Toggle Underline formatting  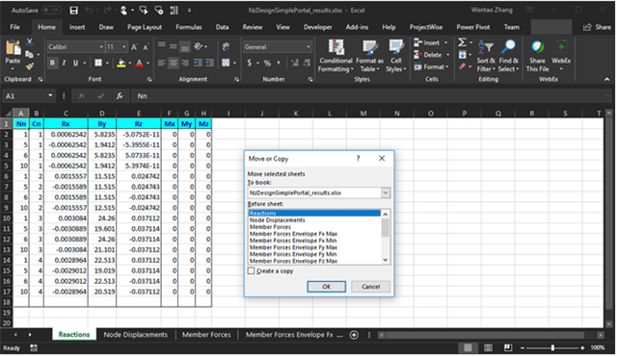coord(75,63)
